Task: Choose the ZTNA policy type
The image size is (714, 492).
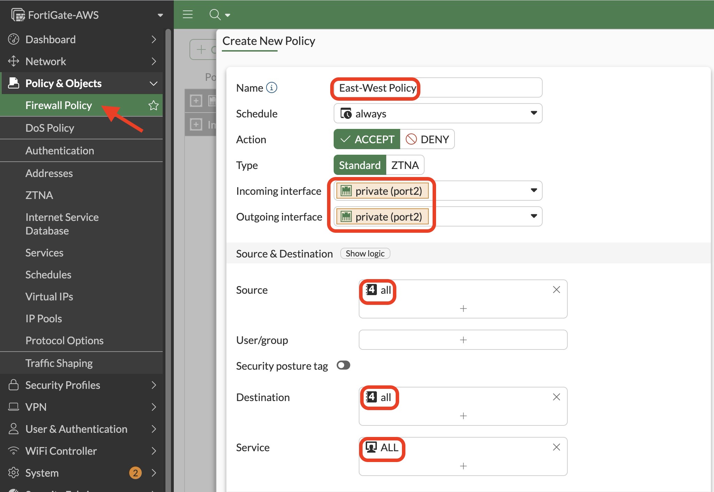Action: (x=405, y=165)
